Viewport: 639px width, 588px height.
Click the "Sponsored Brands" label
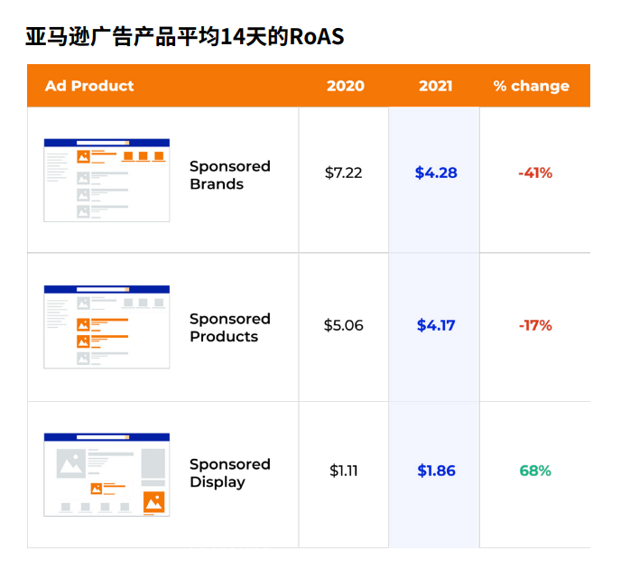pyautogui.click(x=230, y=175)
